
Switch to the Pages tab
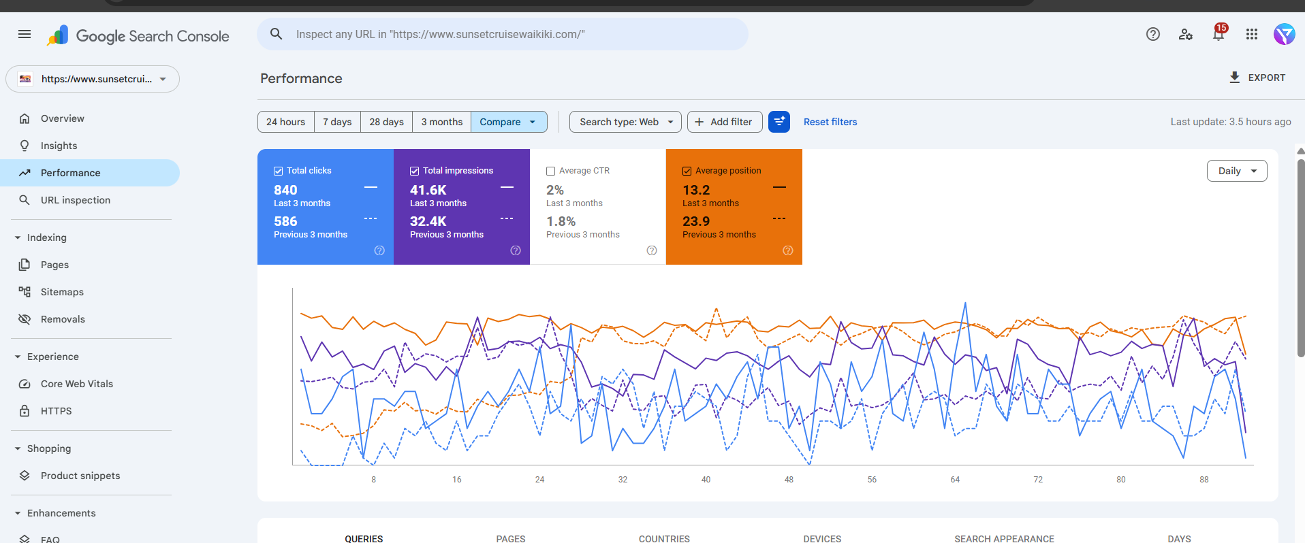tap(510, 538)
